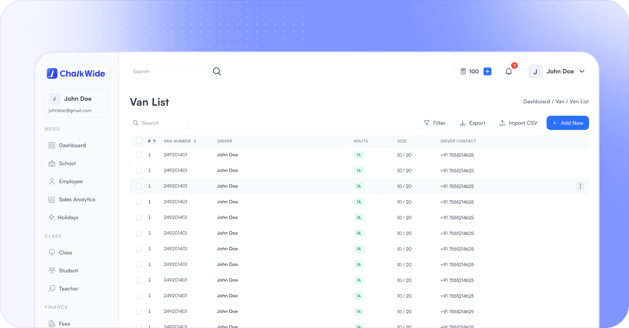Click the top search magnifier icon
This screenshot has height=328, width=629.
pos(217,72)
